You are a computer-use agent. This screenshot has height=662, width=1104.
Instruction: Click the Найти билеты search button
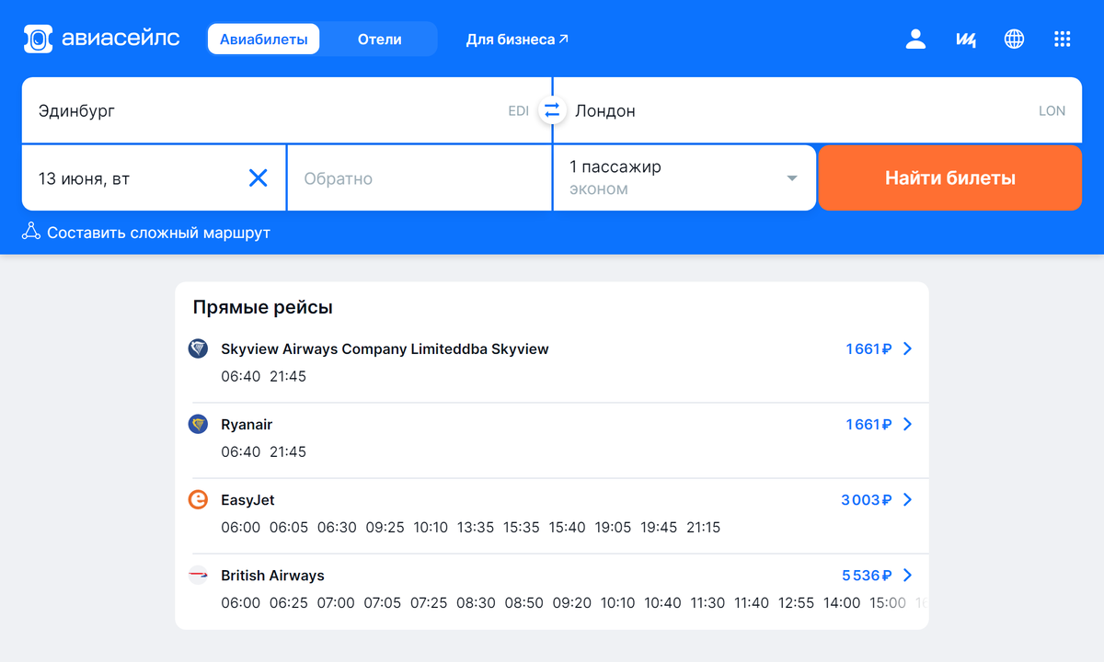tap(950, 178)
